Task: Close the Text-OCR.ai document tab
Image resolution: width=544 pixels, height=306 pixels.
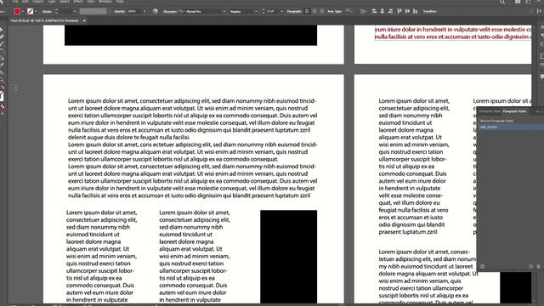Action: click(x=84, y=20)
